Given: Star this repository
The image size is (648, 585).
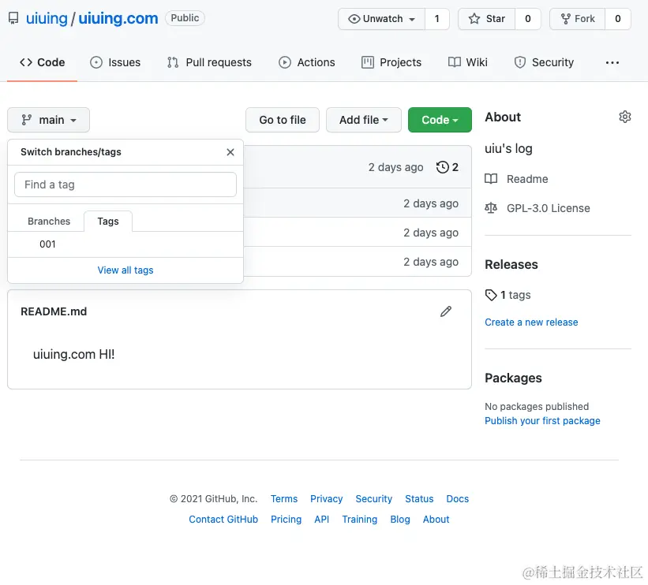Looking at the screenshot, I should (x=486, y=19).
